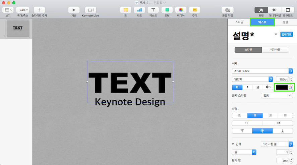The width and height of the screenshot is (297, 165).
Task: Insert a table (표)
Action: tap(125, 10)
